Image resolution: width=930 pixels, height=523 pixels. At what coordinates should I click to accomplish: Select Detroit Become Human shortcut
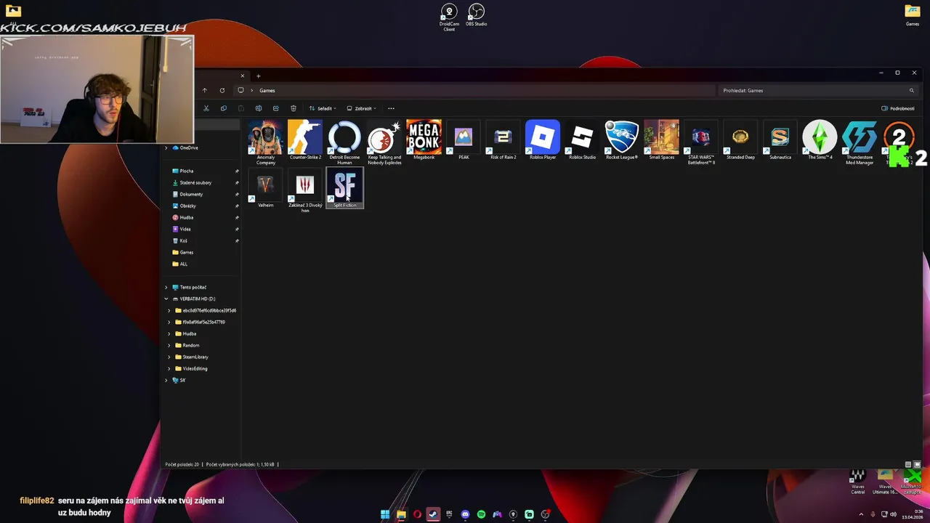coord(344,142)
